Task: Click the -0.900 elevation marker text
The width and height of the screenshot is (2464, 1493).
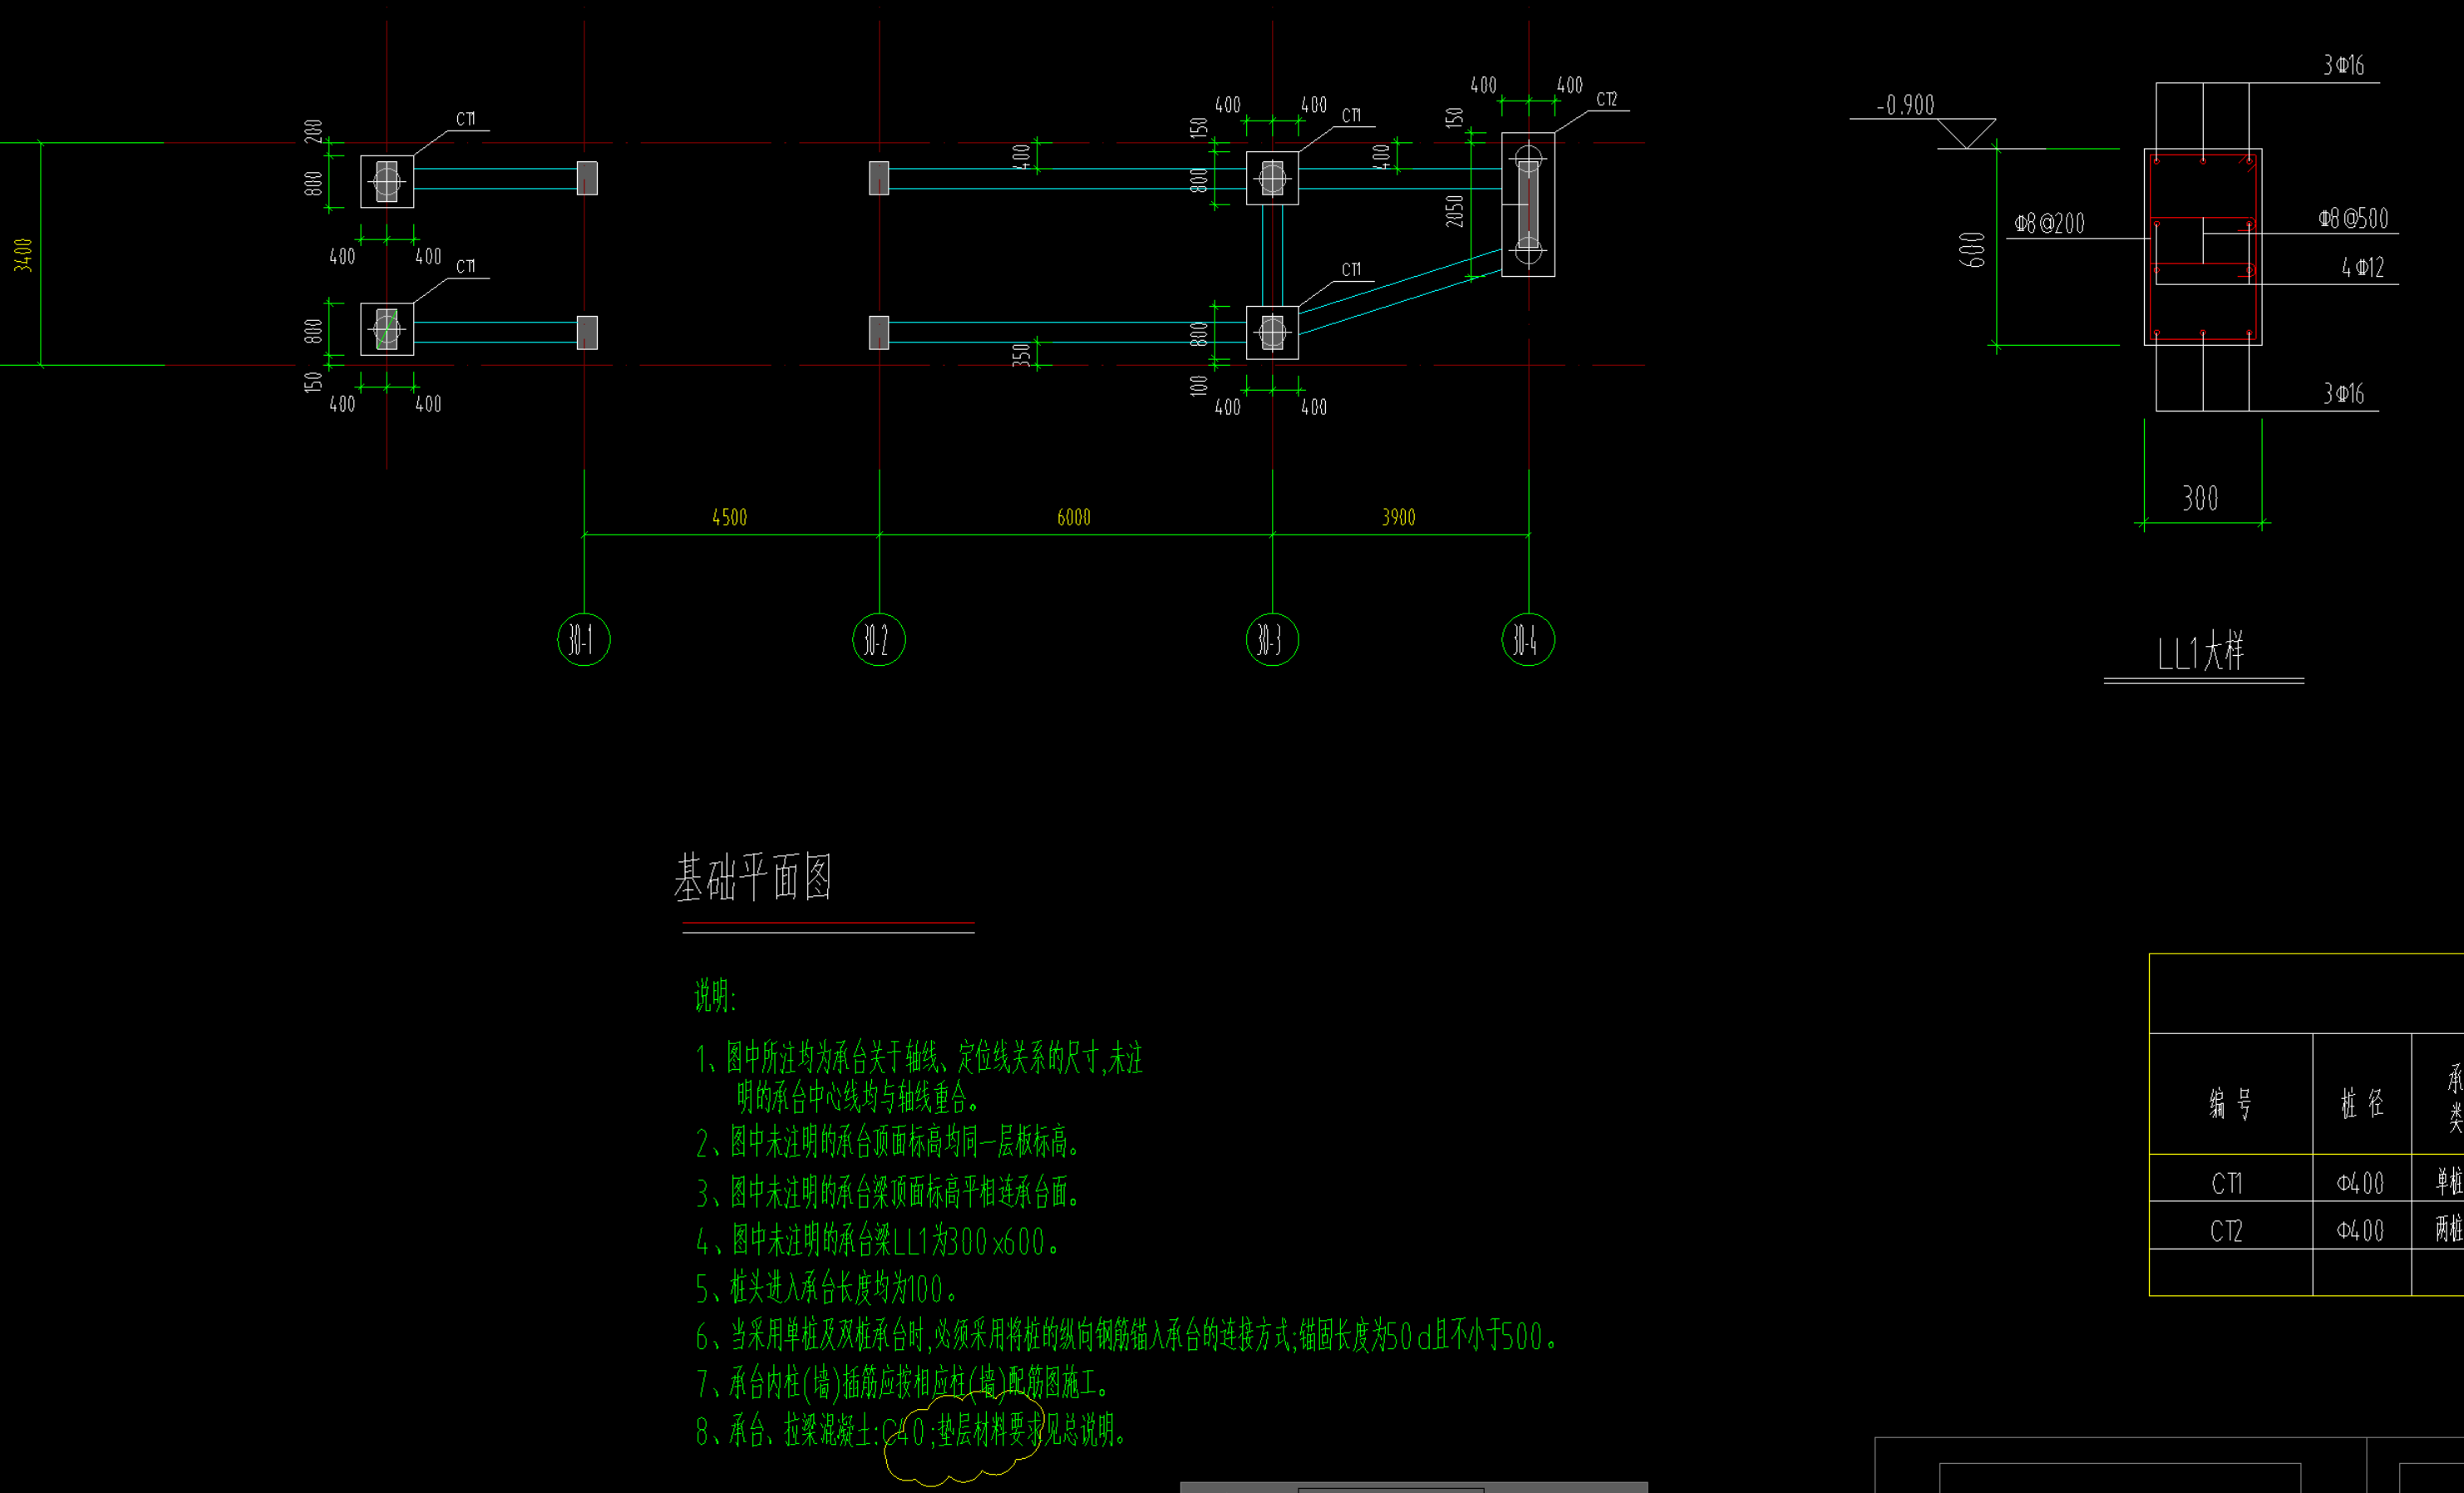Action: (1905, 105)
